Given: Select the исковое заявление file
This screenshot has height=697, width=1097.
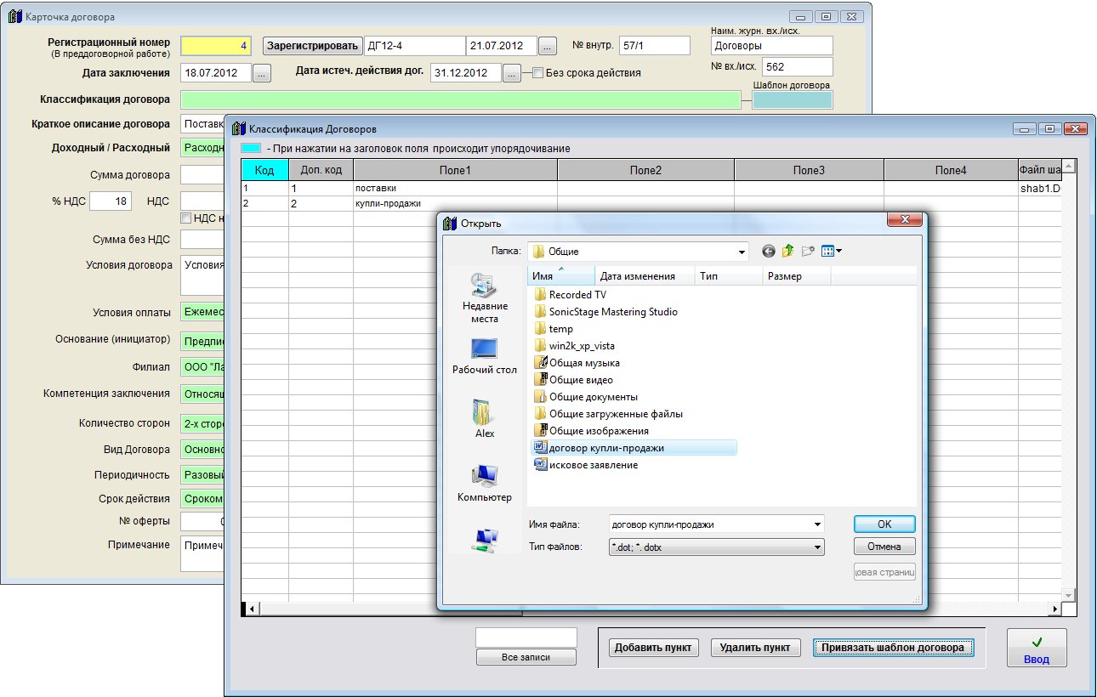Looking at the screenshot, I should pos(593,465).
